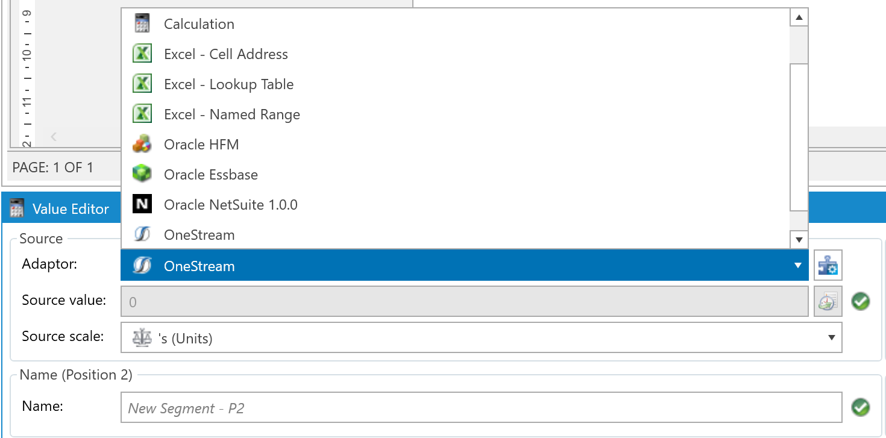The width and height of the screenshot is (886, 438).
Task: Choose Excel - Cell Address adaptor
Action: pyautogui.click(x=456, y=54)
